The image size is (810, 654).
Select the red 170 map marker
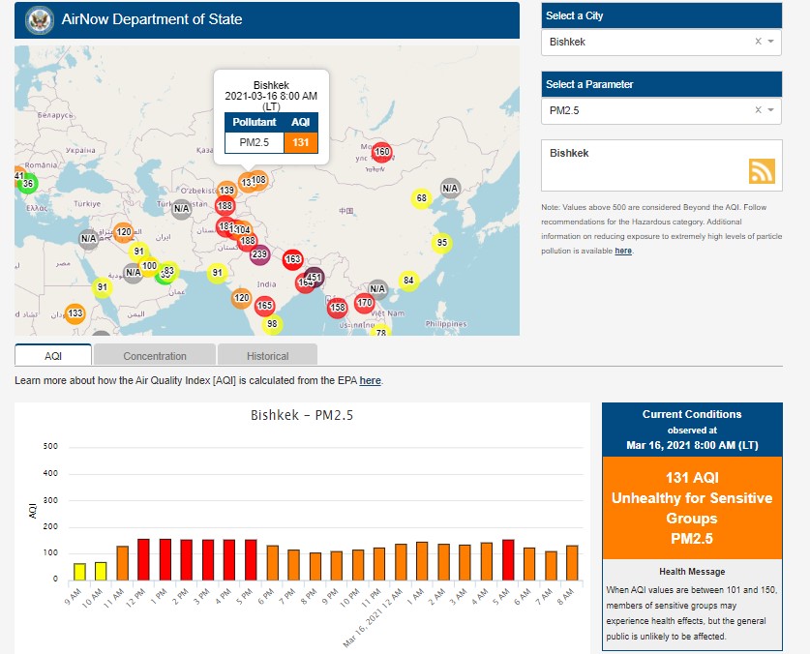coord(364,303)
